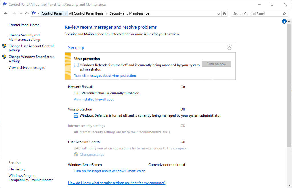Select All Control Panel Items breadcrumb

tap(86, 13)
